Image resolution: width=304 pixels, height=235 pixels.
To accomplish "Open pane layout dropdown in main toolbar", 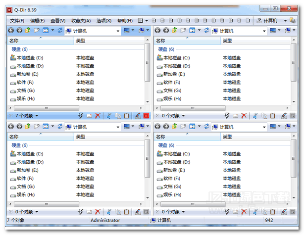I will point(147,21).
